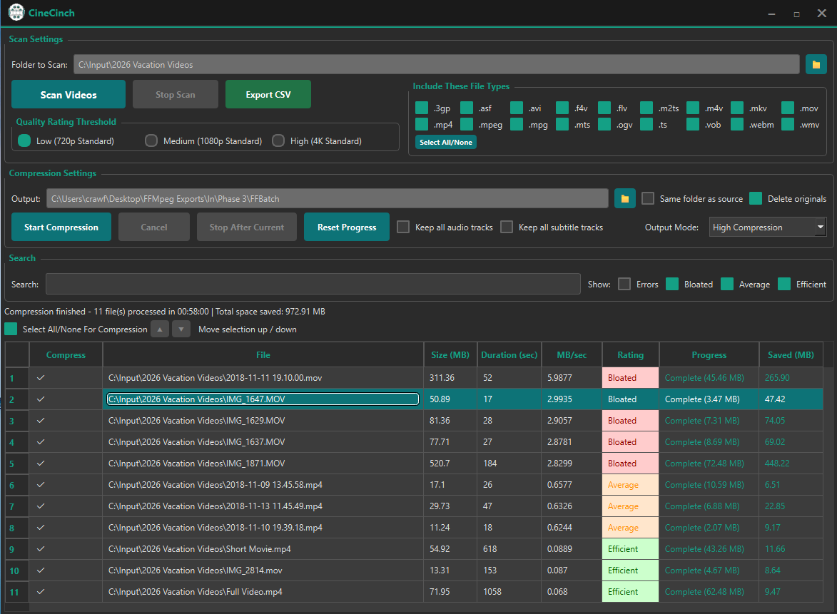Image resolution: width=837 pixels, height=614 pixels.
Task: Export the results to CSV
Action: 268,93
